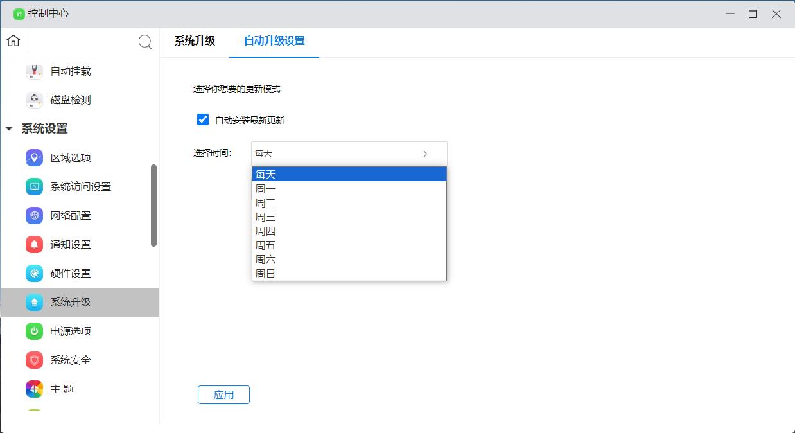Screen dimensions: 795x433
Task: Click the search magnifier icon
Action: pos(145,42)
